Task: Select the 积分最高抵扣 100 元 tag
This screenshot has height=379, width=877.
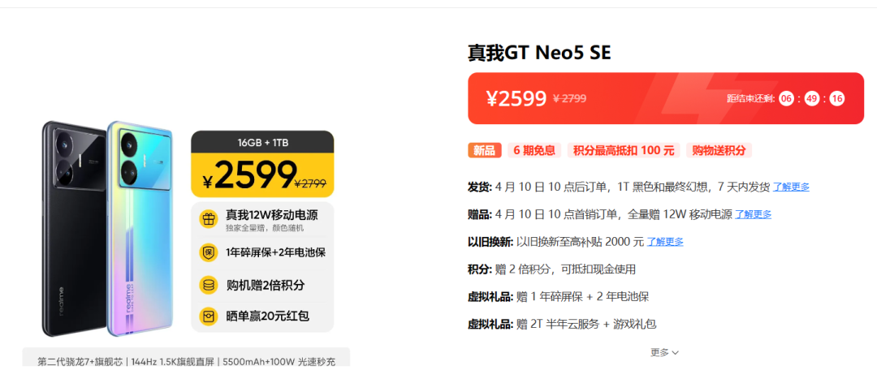Action: pyautogui.click(x=624, y=150)
